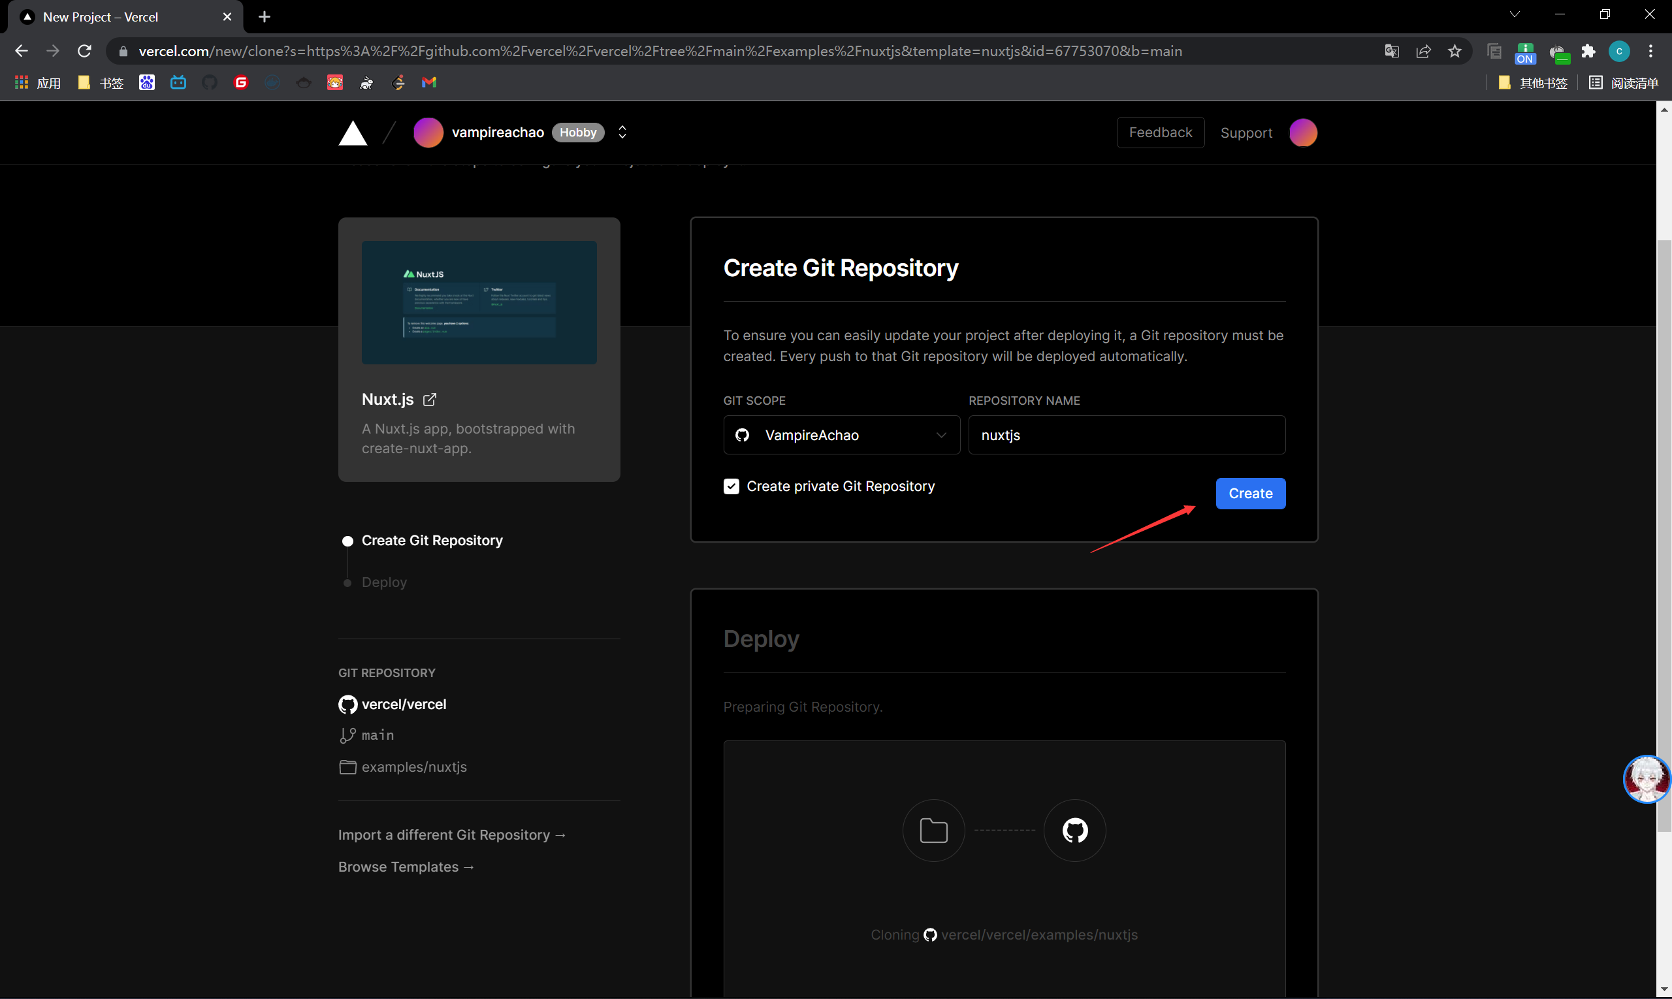Viewport: 1672px width, 999px height.
Task: Open the Nuxt.js template preview thumbnail
Action: click(x=479, y=302)
